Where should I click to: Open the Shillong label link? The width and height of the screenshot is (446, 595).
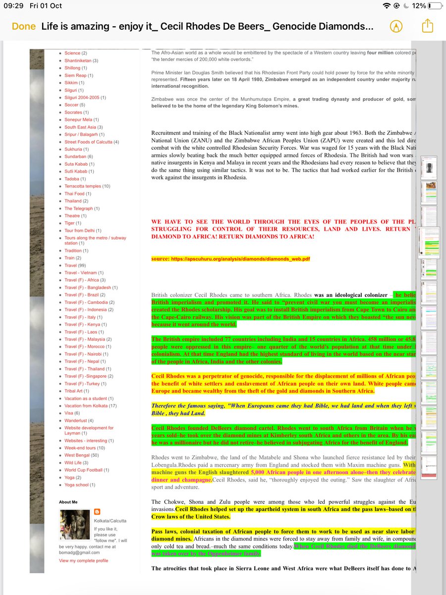[x=72, y=68]
